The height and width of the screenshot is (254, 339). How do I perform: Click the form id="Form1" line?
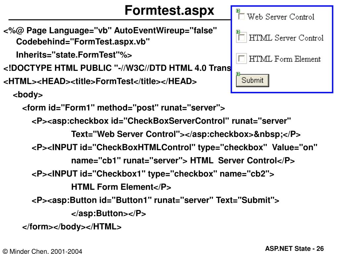[123, 108]
